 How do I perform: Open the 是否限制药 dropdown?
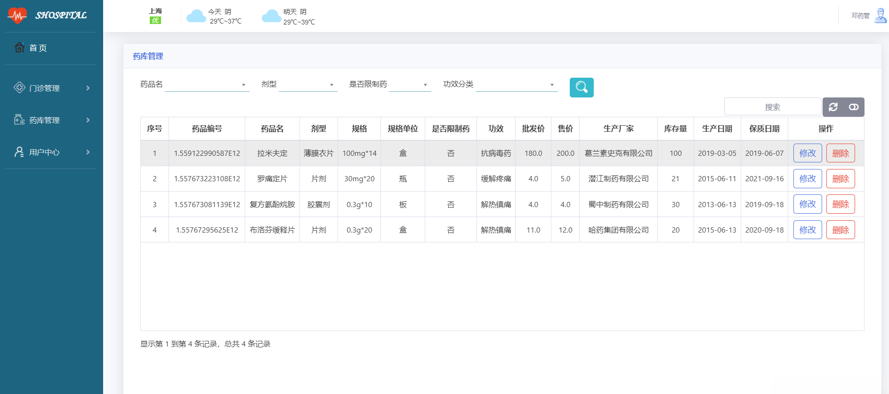pyautogui.click(x=410, y=85)
